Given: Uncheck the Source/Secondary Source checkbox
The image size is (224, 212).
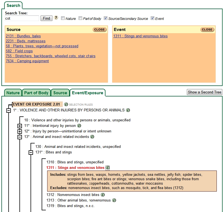Looking at the screenshot, I should coord(106,18).
